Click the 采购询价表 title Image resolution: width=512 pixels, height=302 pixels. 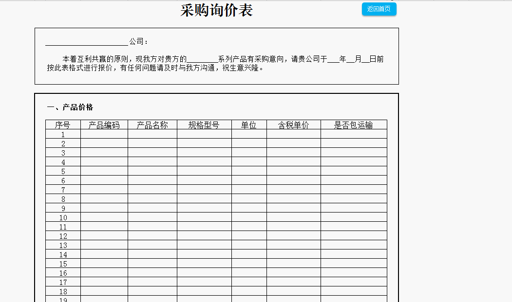coord(216,10)
